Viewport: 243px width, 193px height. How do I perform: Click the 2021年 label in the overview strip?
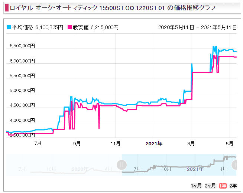point(195,169)
